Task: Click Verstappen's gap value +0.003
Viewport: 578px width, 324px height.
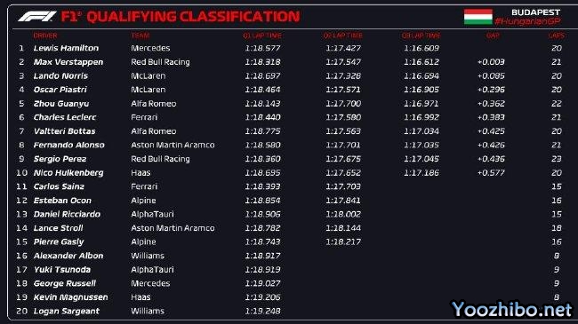Action: (x=491, y=62)
